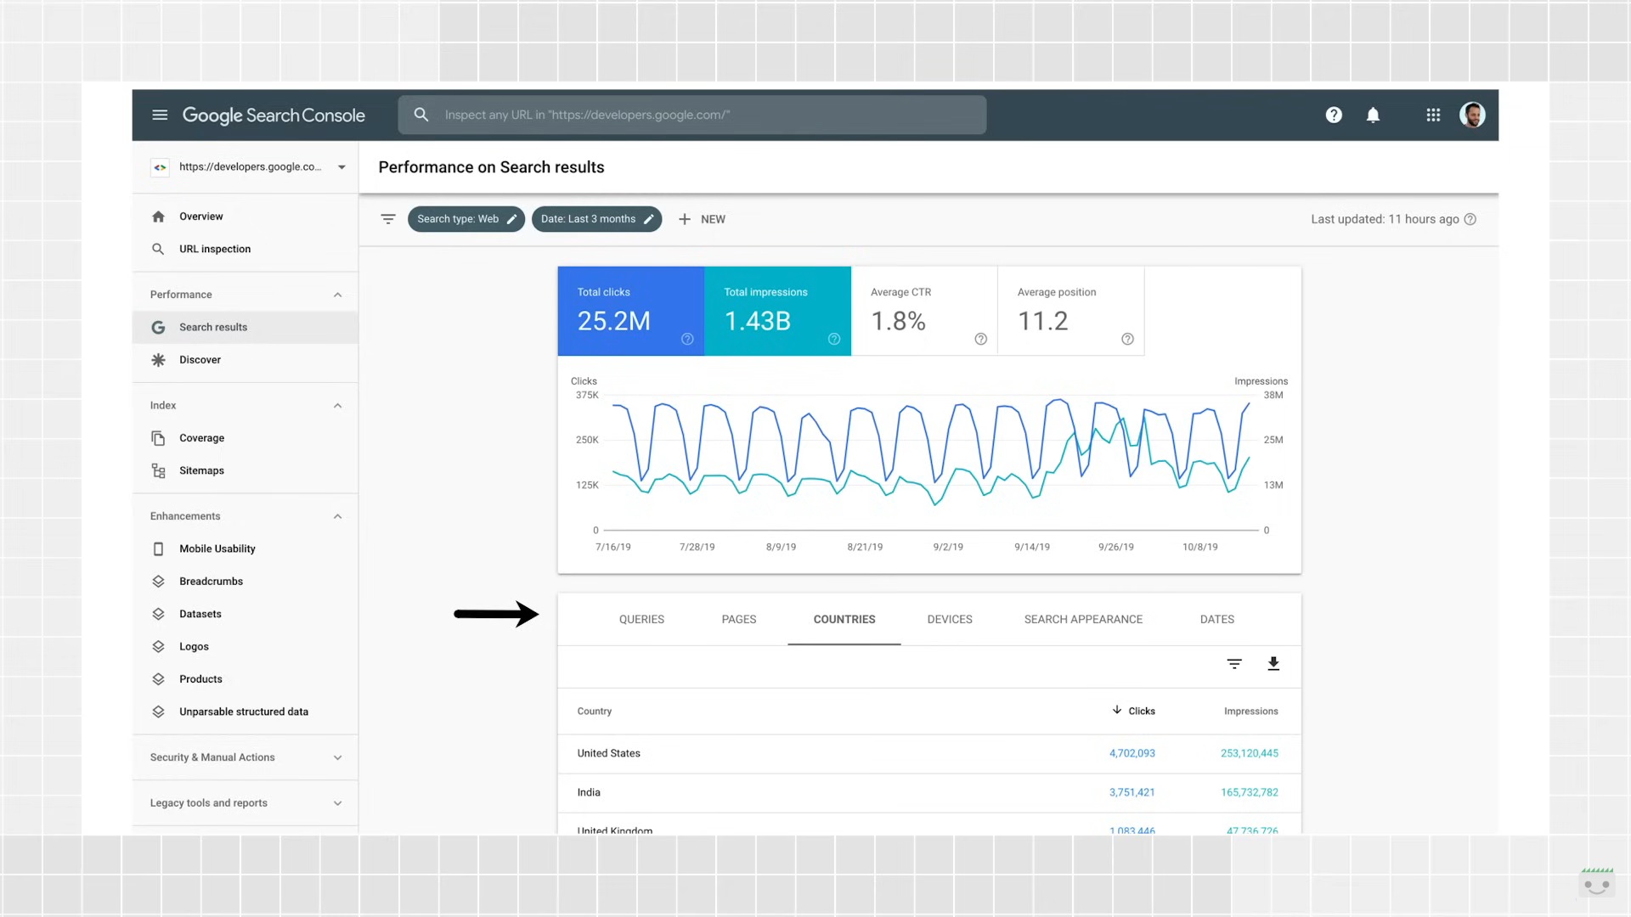Image resolution: width=1631 pixels, height=917 pixels.
Task: Click the Mobile Usability phone icon
Action: click(x=158, y=549)
